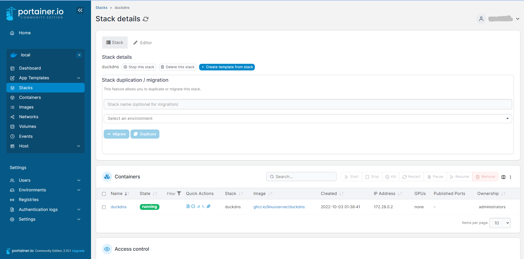524x259 pixels.
Task: Open duckdns container stats icon
Action: click(198, 206)
